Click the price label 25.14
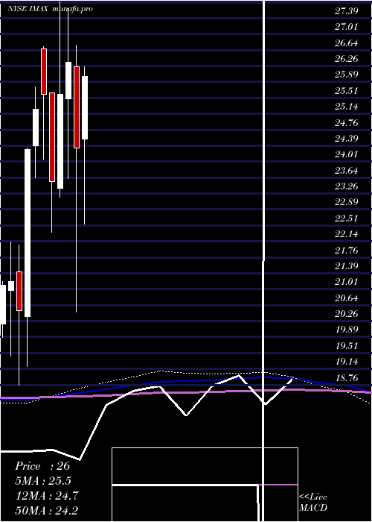The width and height of the screenshot is (372, 522). click(x=346, y=106)
